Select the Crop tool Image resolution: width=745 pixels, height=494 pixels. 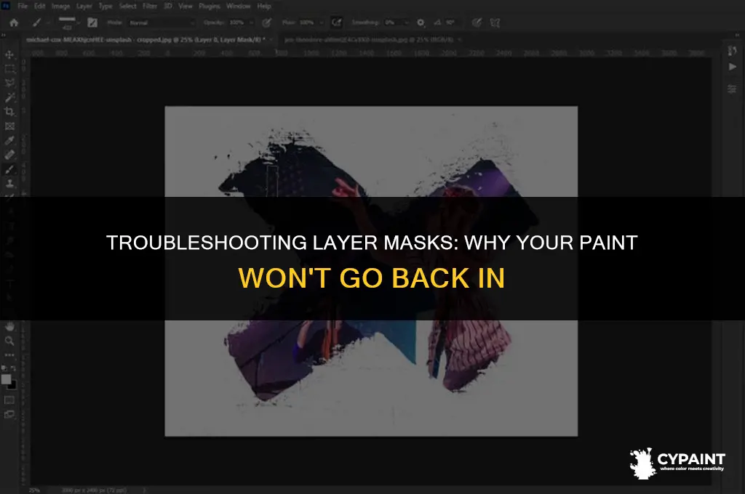tap(9, 112)
